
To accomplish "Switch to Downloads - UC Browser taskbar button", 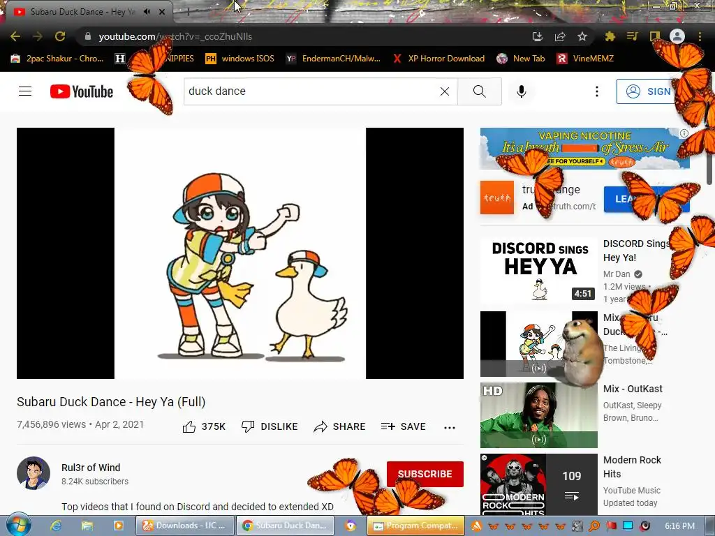I will 185,526.
